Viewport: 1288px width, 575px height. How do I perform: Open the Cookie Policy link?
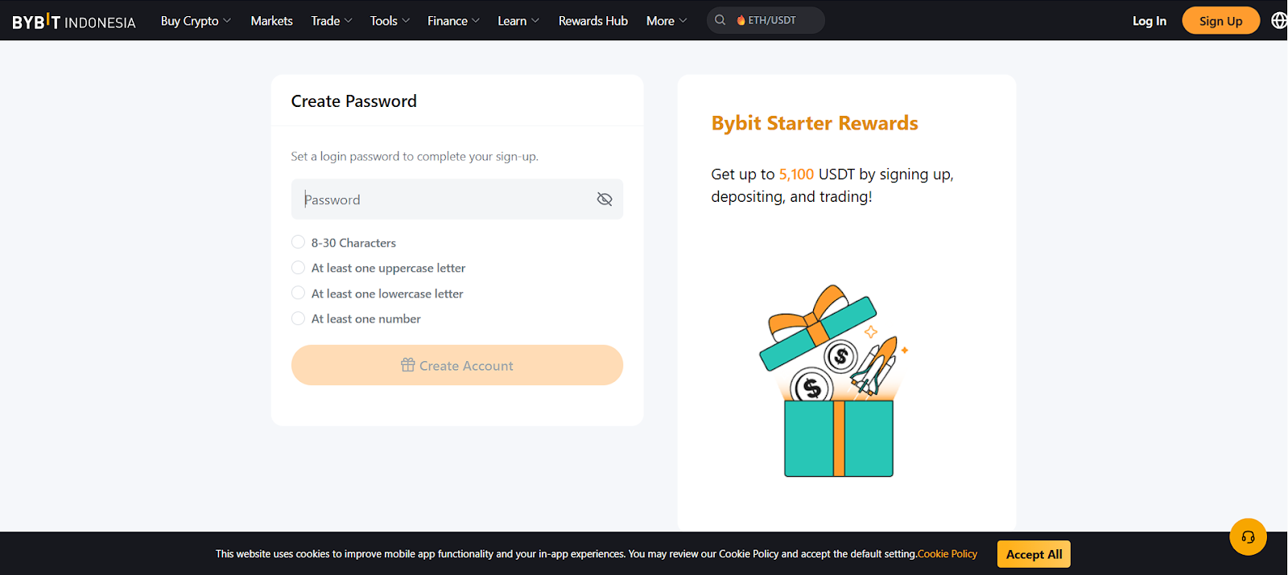click(x=947, y=554)
